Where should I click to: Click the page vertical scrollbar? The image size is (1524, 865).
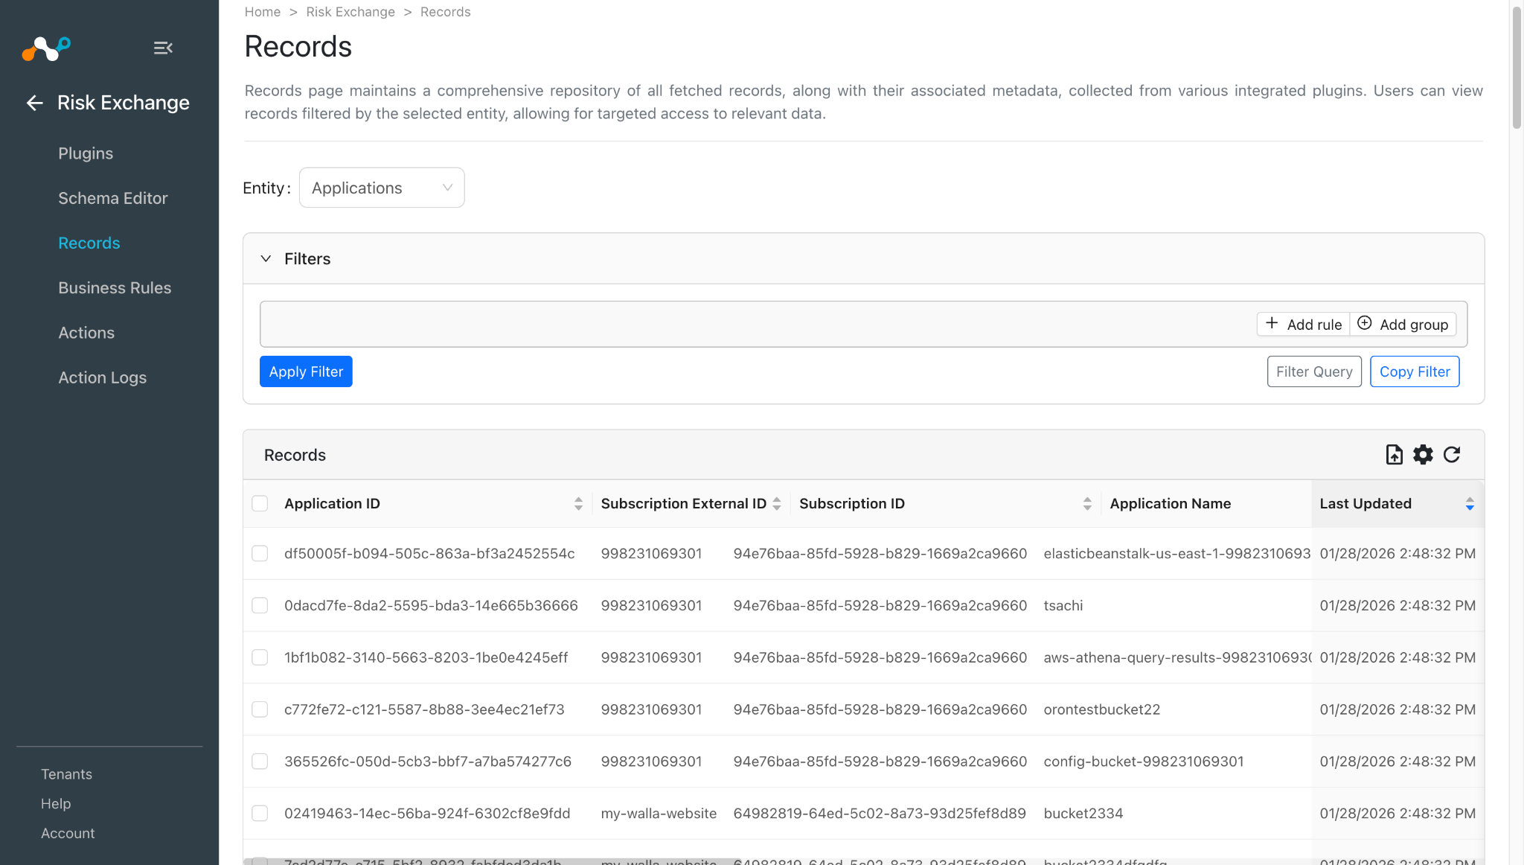1517,67
